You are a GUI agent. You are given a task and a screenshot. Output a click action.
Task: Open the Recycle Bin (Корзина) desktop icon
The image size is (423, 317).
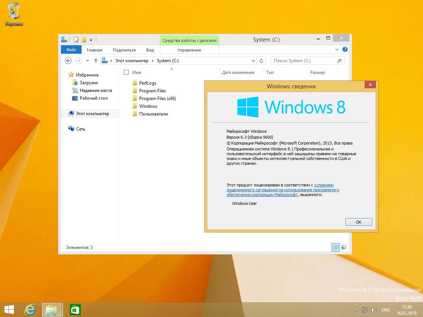point(14,15)
